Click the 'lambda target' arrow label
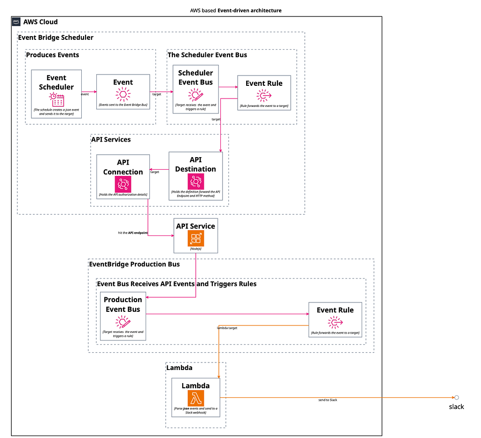 pyautogui.click(x=227, y=328)
